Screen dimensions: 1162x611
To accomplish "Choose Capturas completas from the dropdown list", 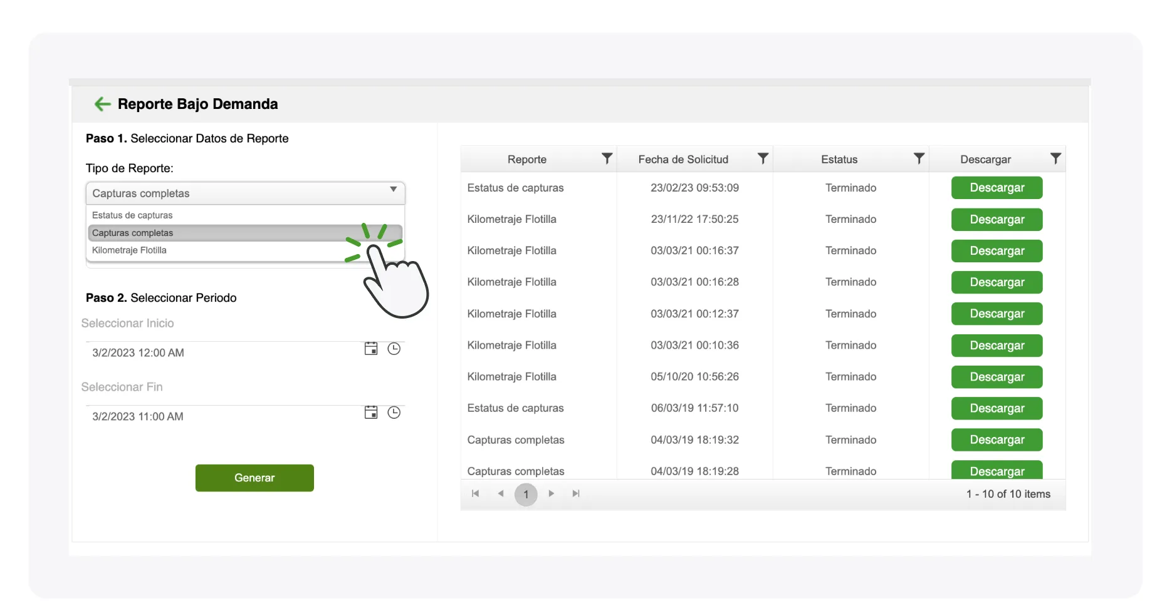I will [x=245, y=233].
